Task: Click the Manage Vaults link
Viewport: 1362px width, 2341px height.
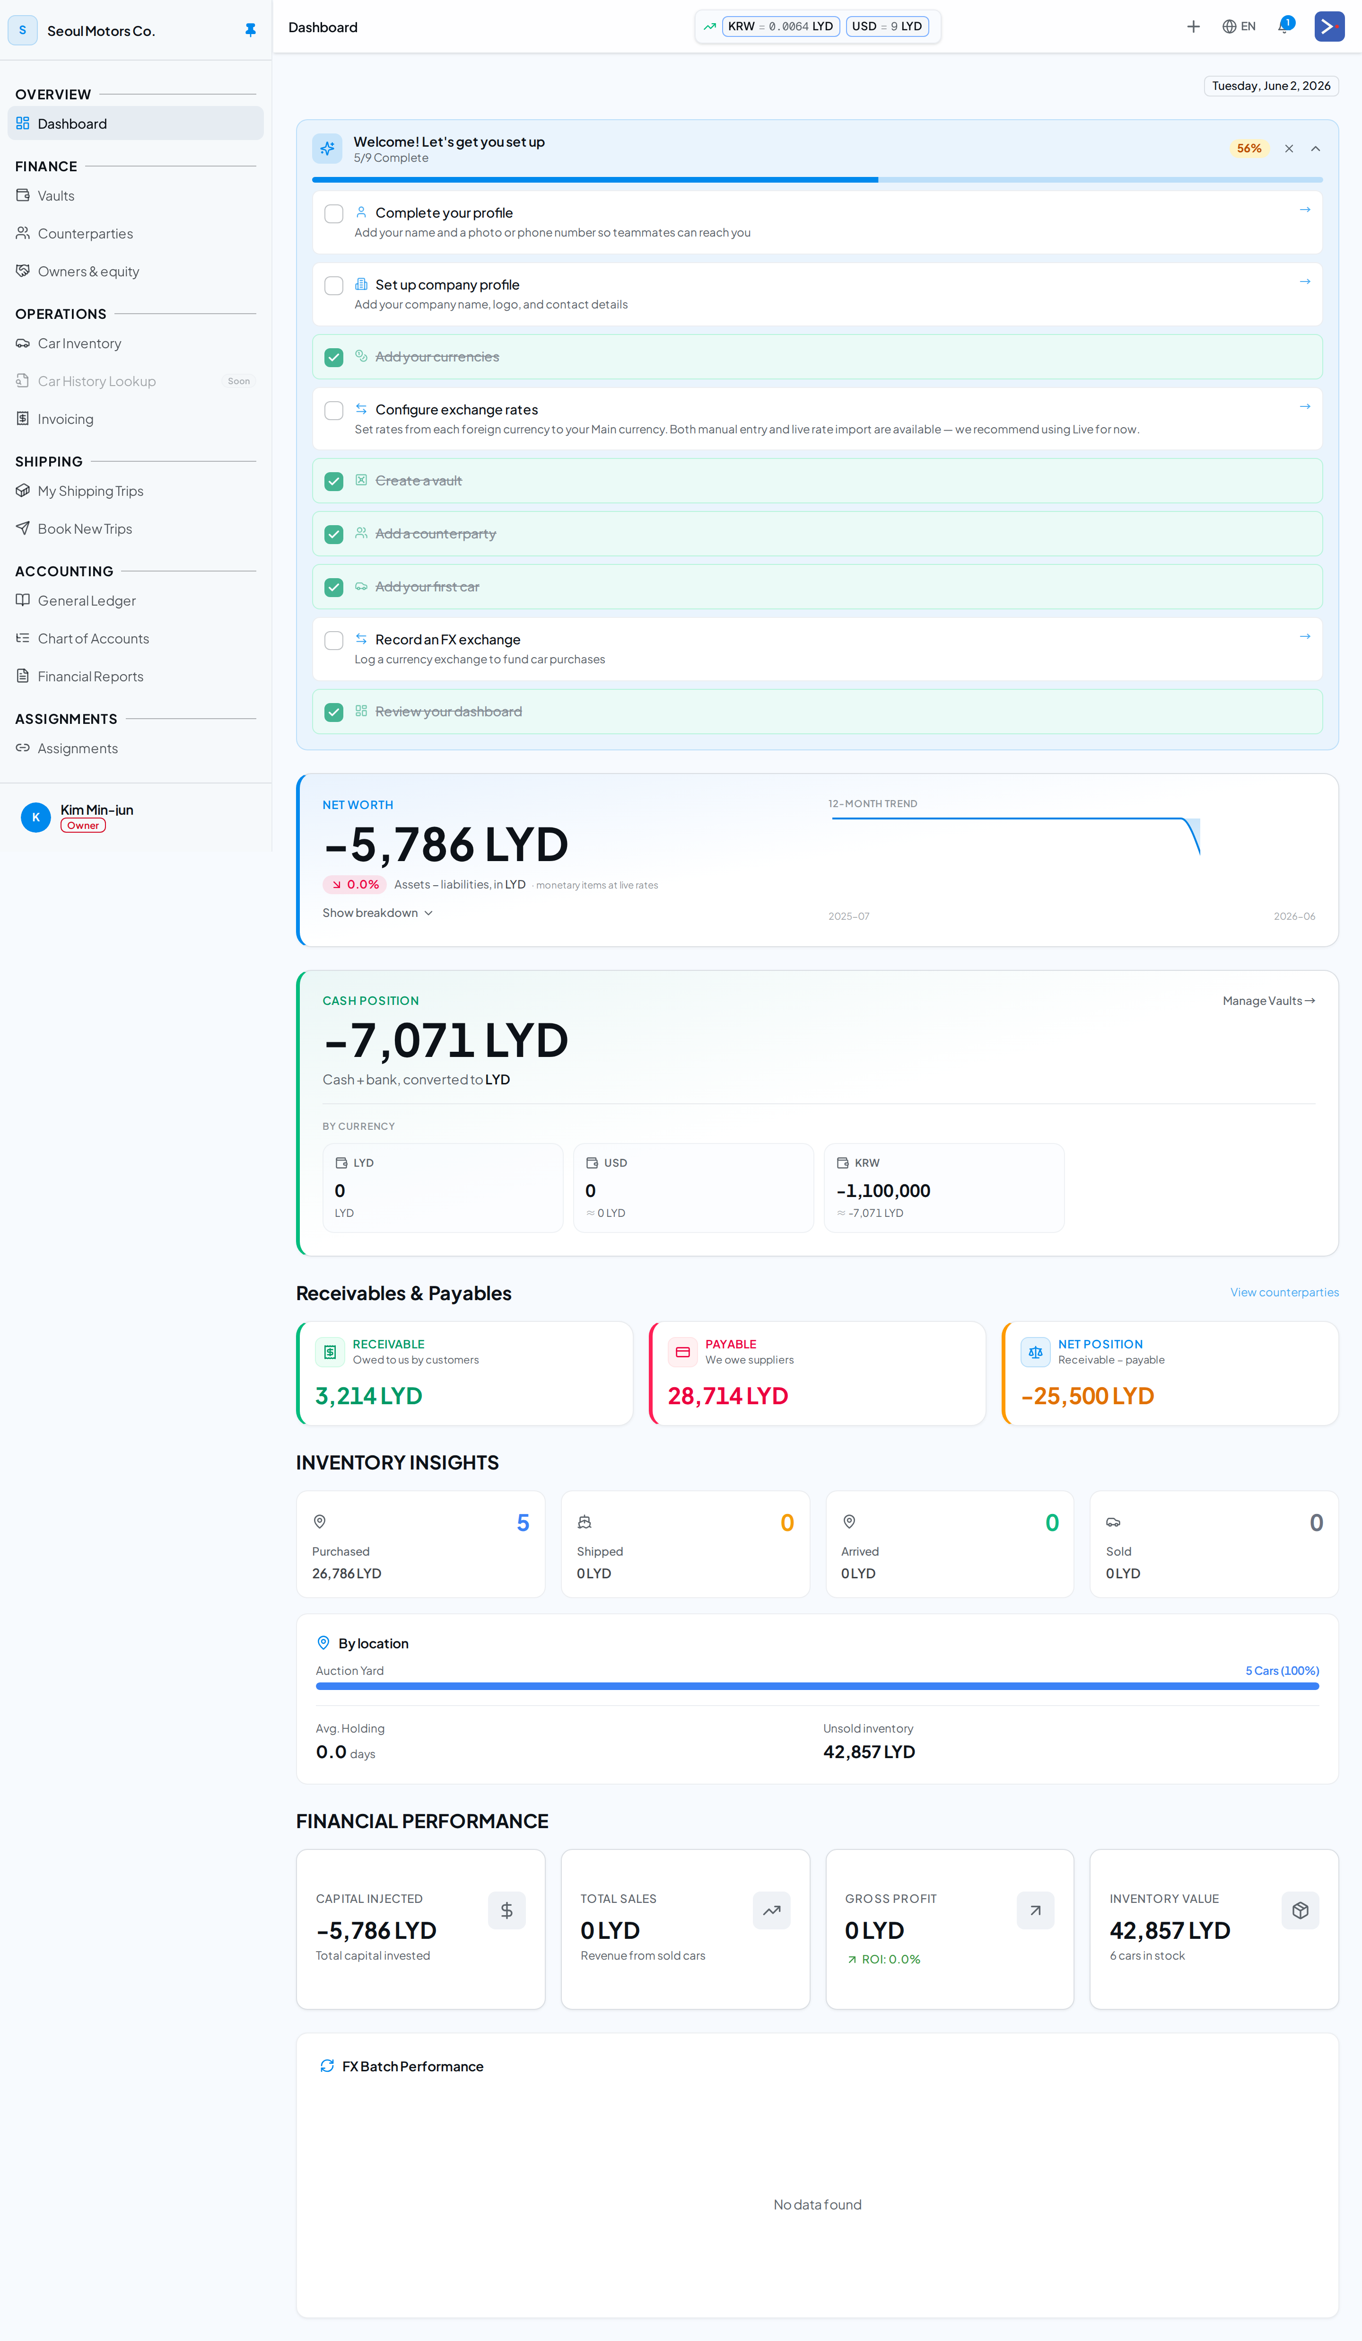Action: point(1268,1002)
